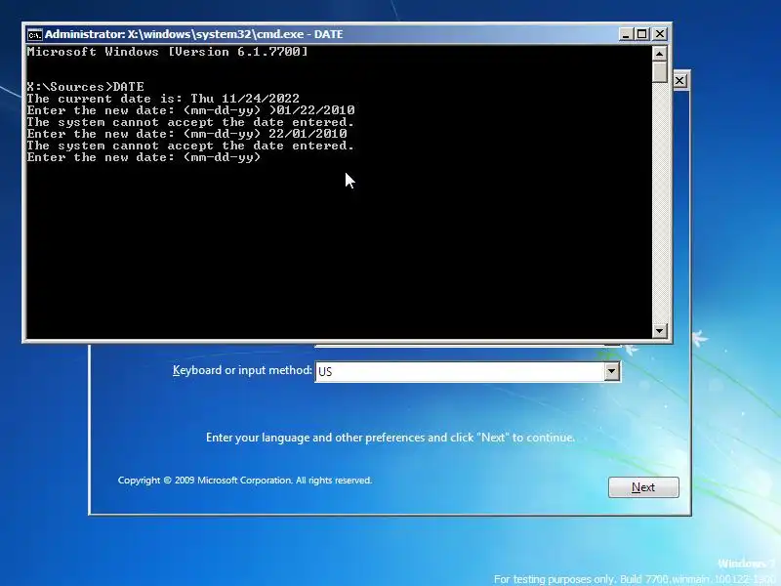781x586 pixels.
Task: Maximize the Administrator cmd.exe window
Action: [642, 34]
